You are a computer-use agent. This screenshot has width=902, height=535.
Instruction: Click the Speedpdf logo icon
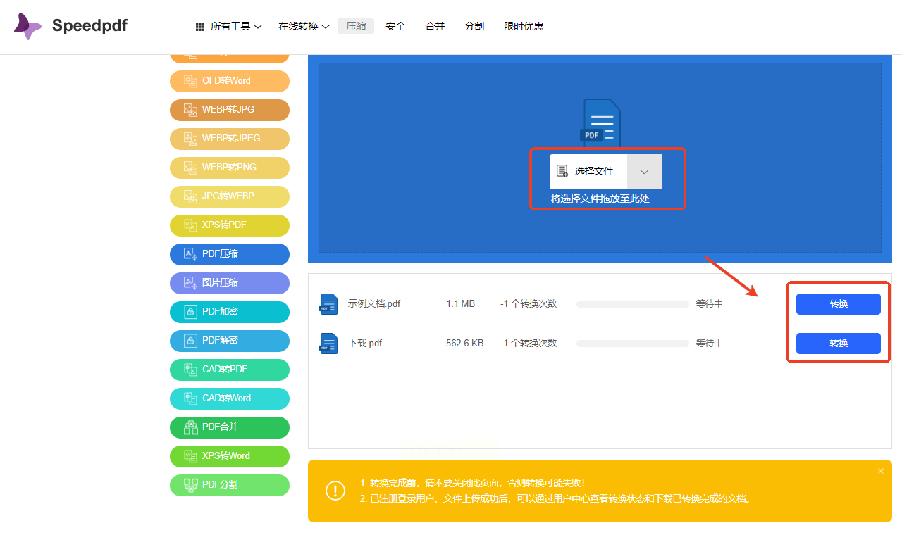[27, 26]
